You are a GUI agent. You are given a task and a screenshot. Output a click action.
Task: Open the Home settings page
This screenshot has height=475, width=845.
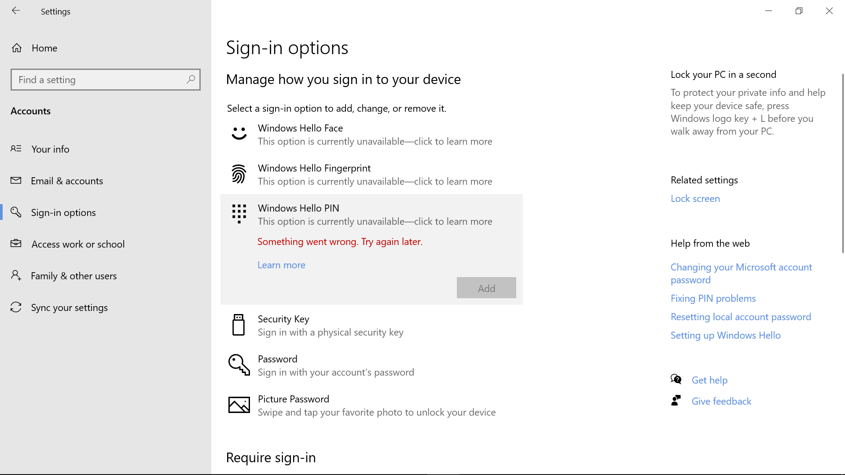(106, 48)
